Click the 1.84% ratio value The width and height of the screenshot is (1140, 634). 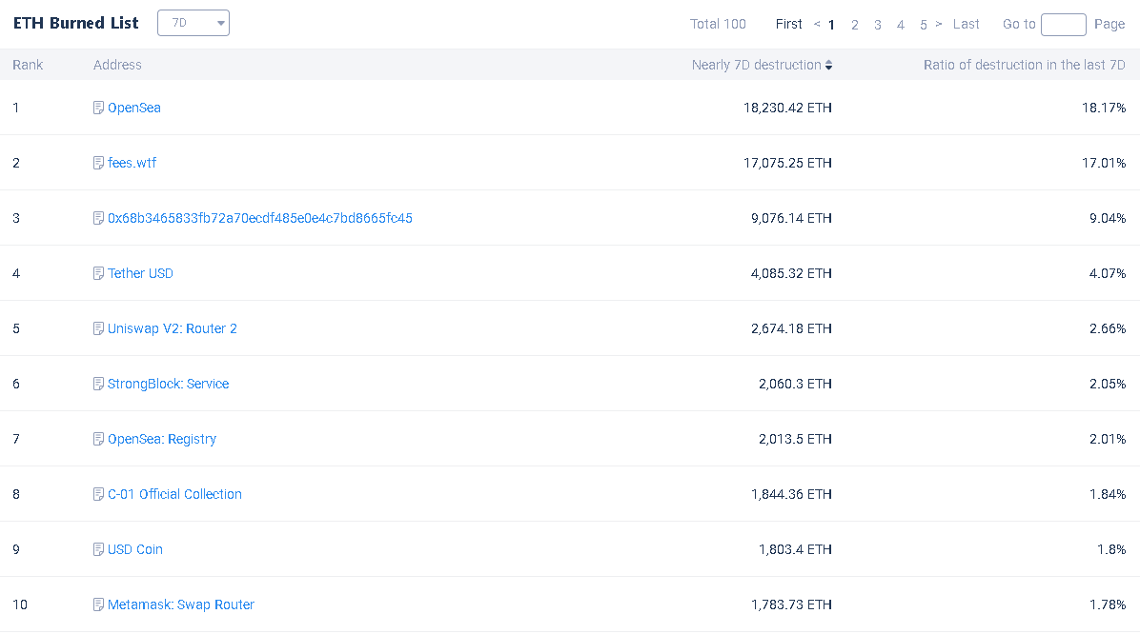1108,494
